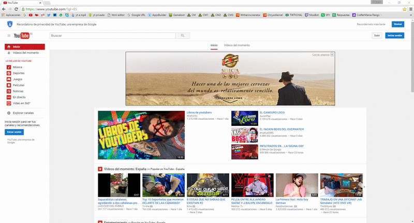Click next arrow in Vídeos del momento carousel

point(364,187)
